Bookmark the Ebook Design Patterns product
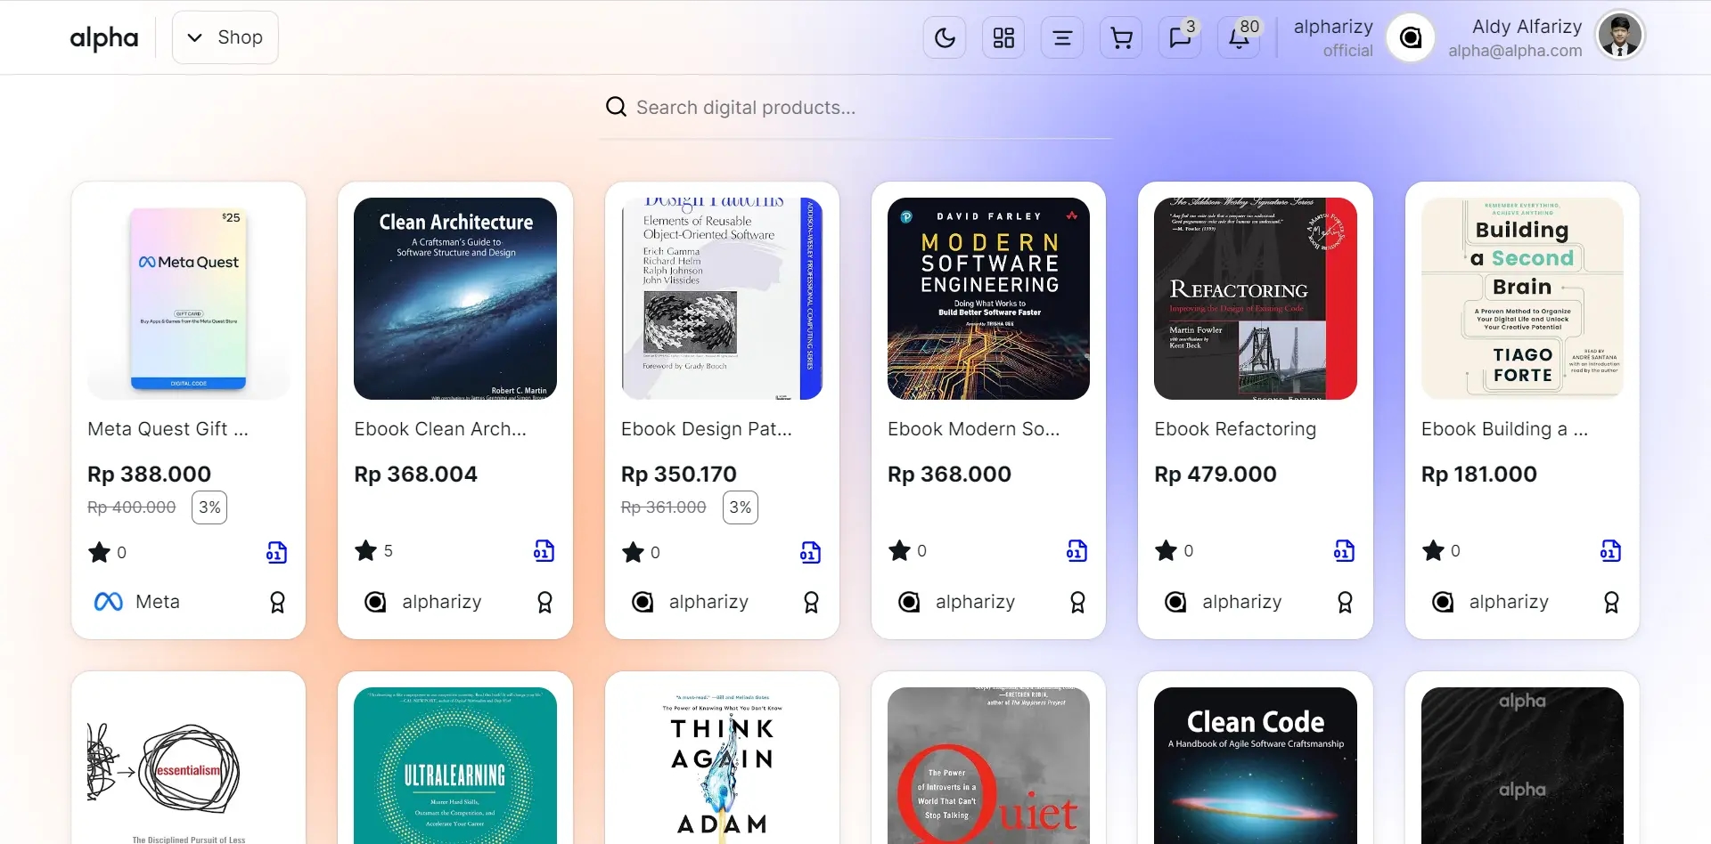The image size is (1711, 844). coord(811,603)
